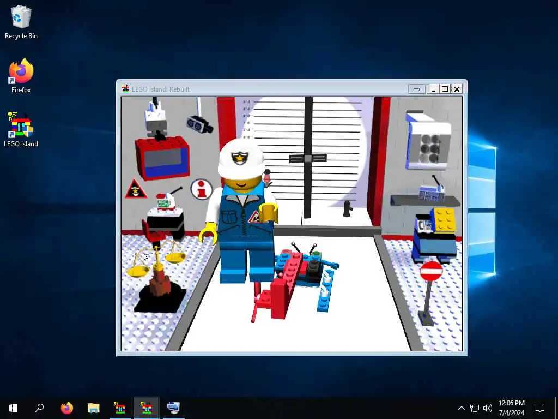Open the Recycle Bin desktop icon
Viewport: 558px width, 419px height.
[21, 22]
